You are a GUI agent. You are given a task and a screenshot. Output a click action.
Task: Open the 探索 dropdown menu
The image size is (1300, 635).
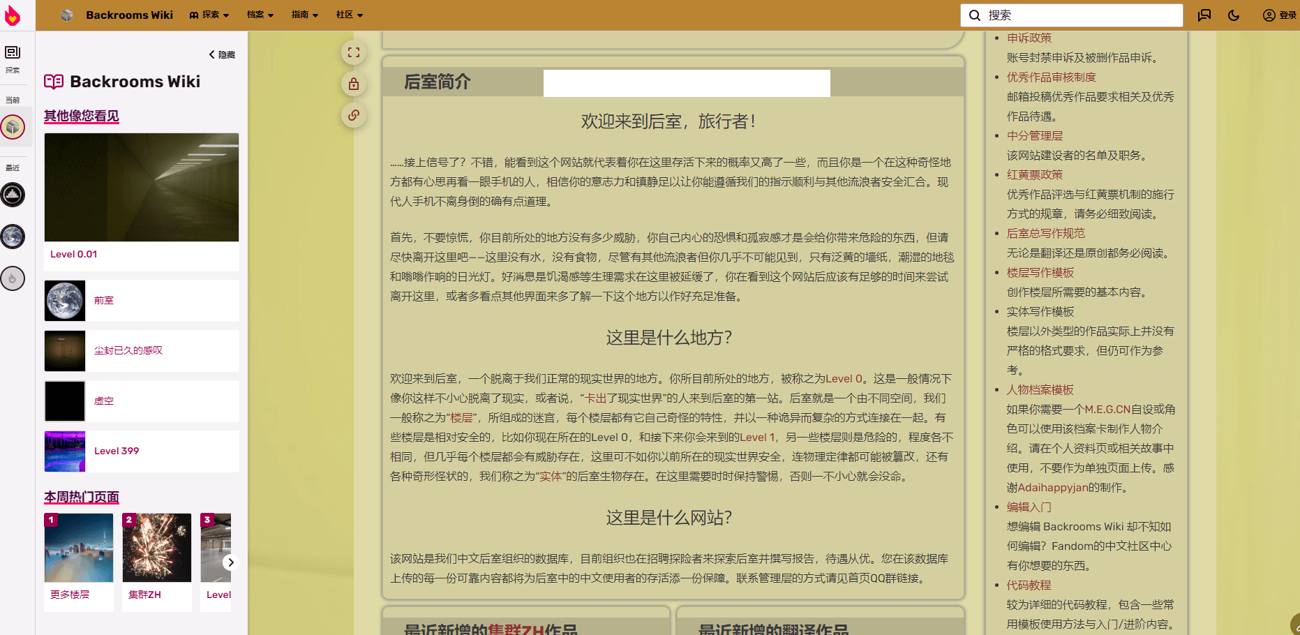click(209, 15)
